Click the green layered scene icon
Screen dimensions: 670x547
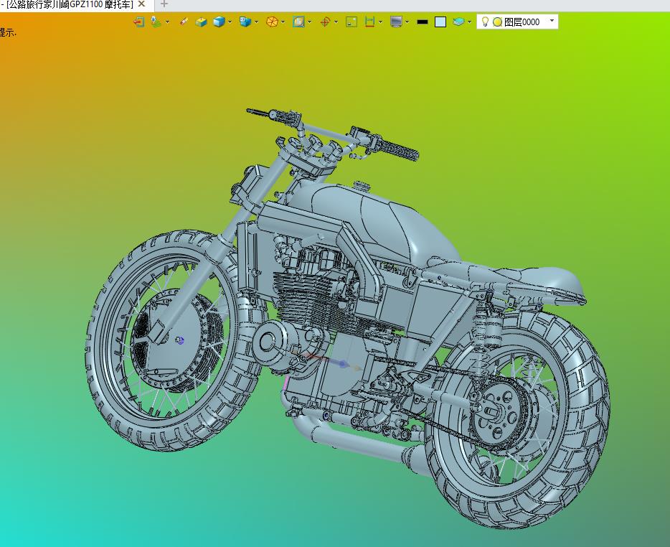pos(156,22)
